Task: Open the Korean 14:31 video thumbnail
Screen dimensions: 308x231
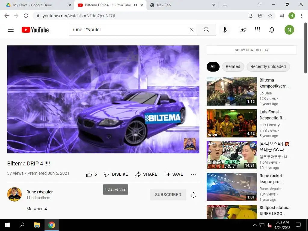Action: coord(232,155)
